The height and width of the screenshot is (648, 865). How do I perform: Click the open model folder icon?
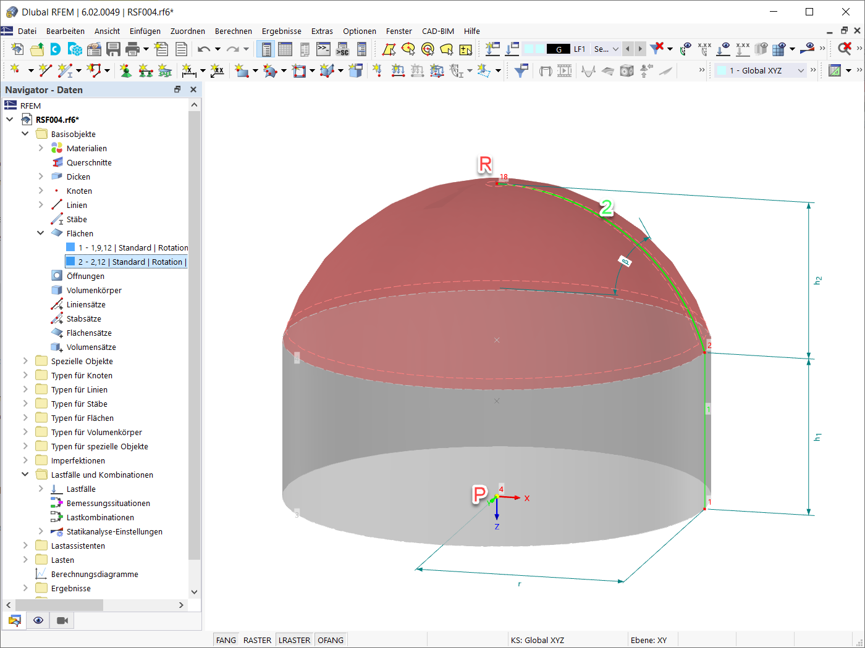(x=37, y=49)
